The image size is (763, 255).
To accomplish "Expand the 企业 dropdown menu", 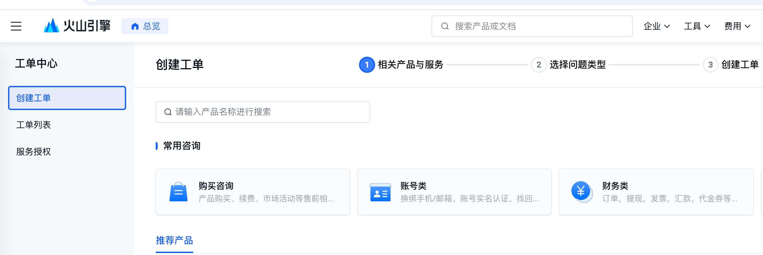I will 657,26.
